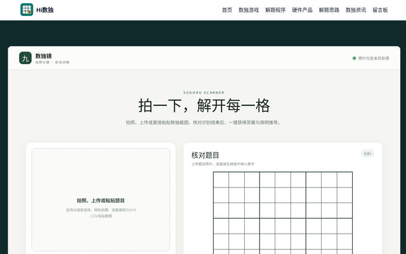
Task: Go to 数独游戏 in navigation
Action: 249,10
